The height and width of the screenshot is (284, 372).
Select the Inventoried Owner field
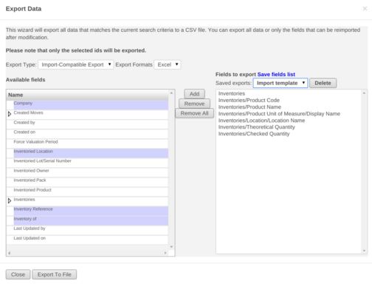point(91,172)
